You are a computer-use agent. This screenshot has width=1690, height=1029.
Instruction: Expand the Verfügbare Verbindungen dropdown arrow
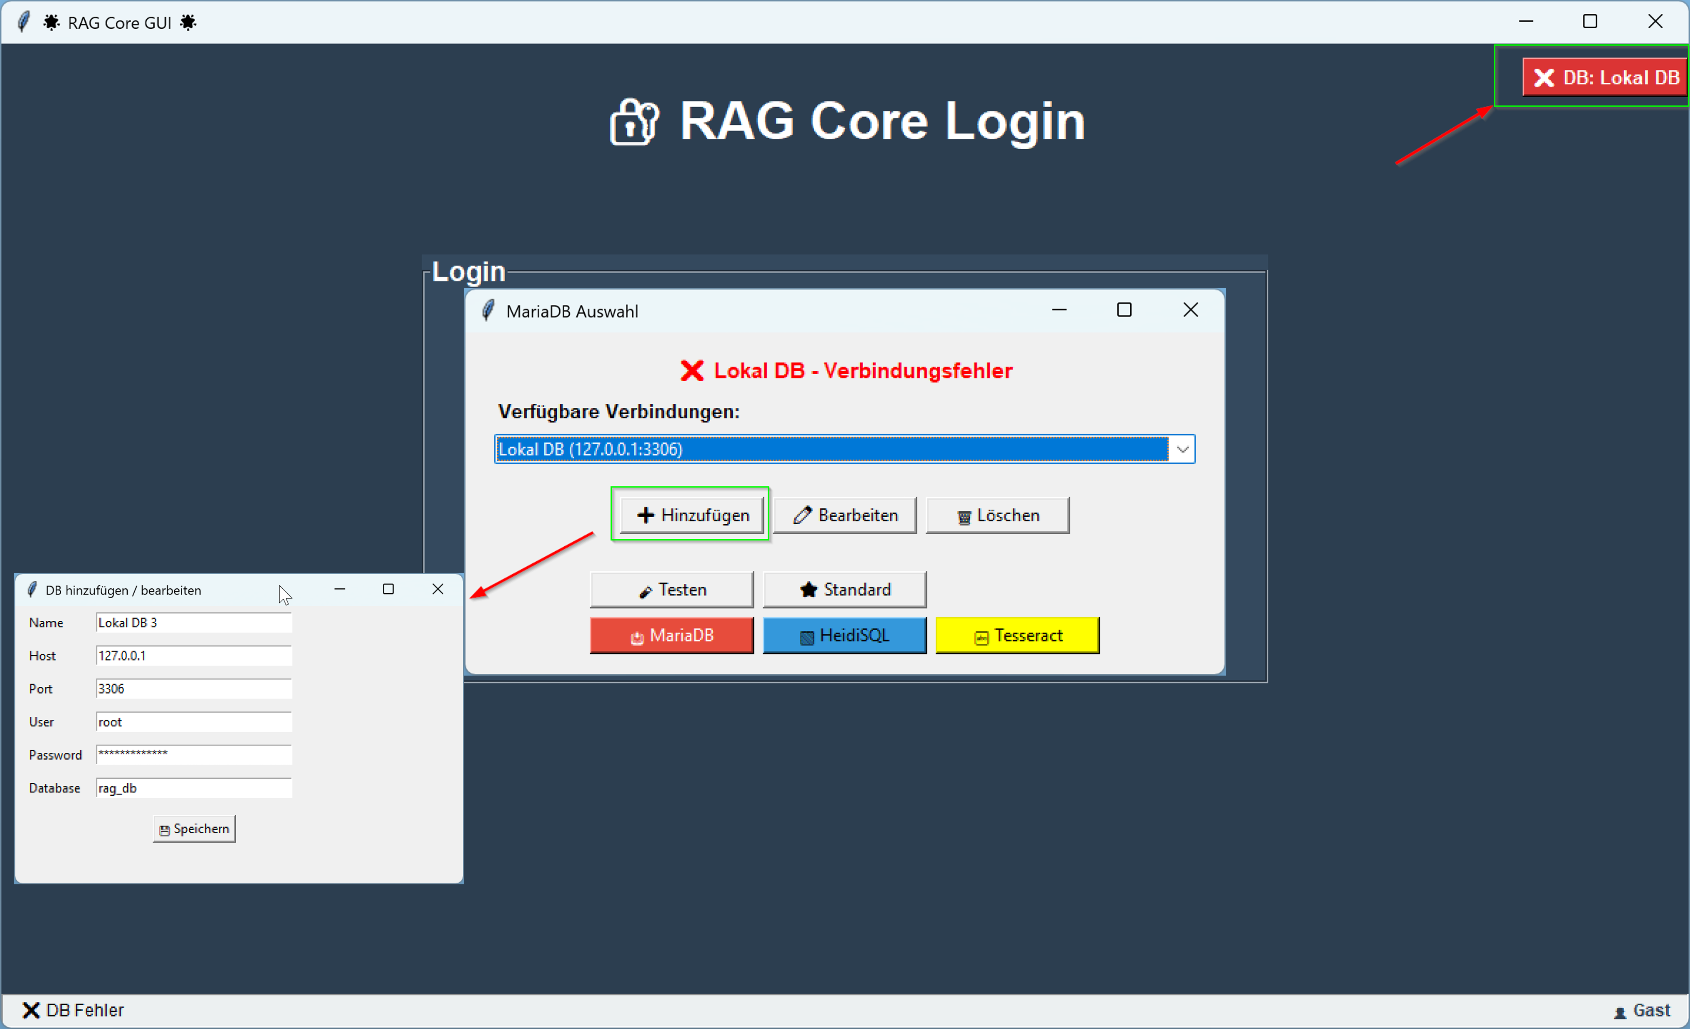(x=1182, y=449)
